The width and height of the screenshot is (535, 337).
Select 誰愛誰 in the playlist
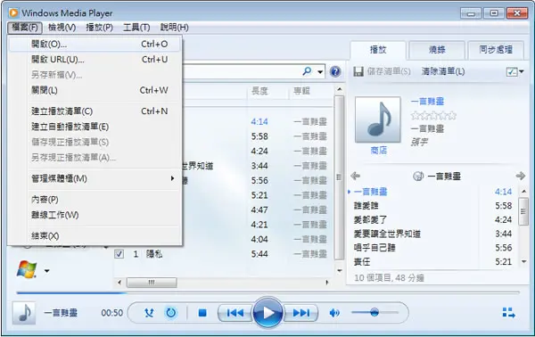coord(366,206)
